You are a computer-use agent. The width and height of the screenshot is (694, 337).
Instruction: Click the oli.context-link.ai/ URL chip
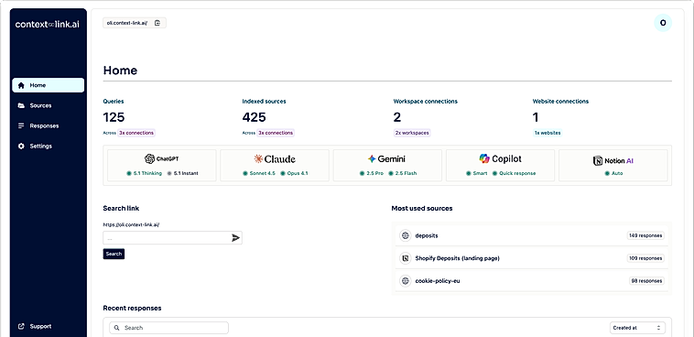pyautogui.click(x=135, y=23)
